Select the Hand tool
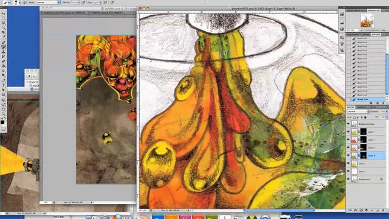 3,109
